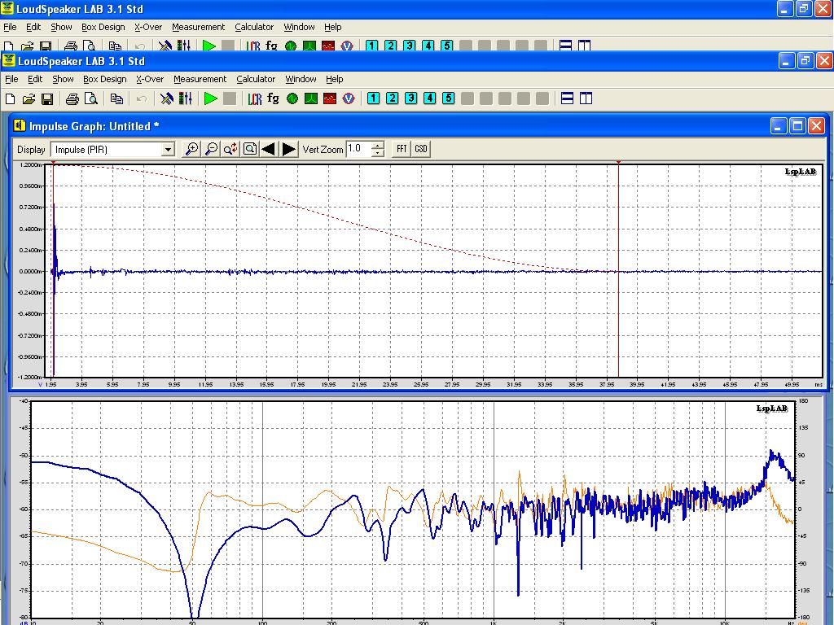Image resolution: width=834 pixels, height=625 pixels.
Task: Click the magnifier with red arrows icon
Action: click(x=230, y=150)
